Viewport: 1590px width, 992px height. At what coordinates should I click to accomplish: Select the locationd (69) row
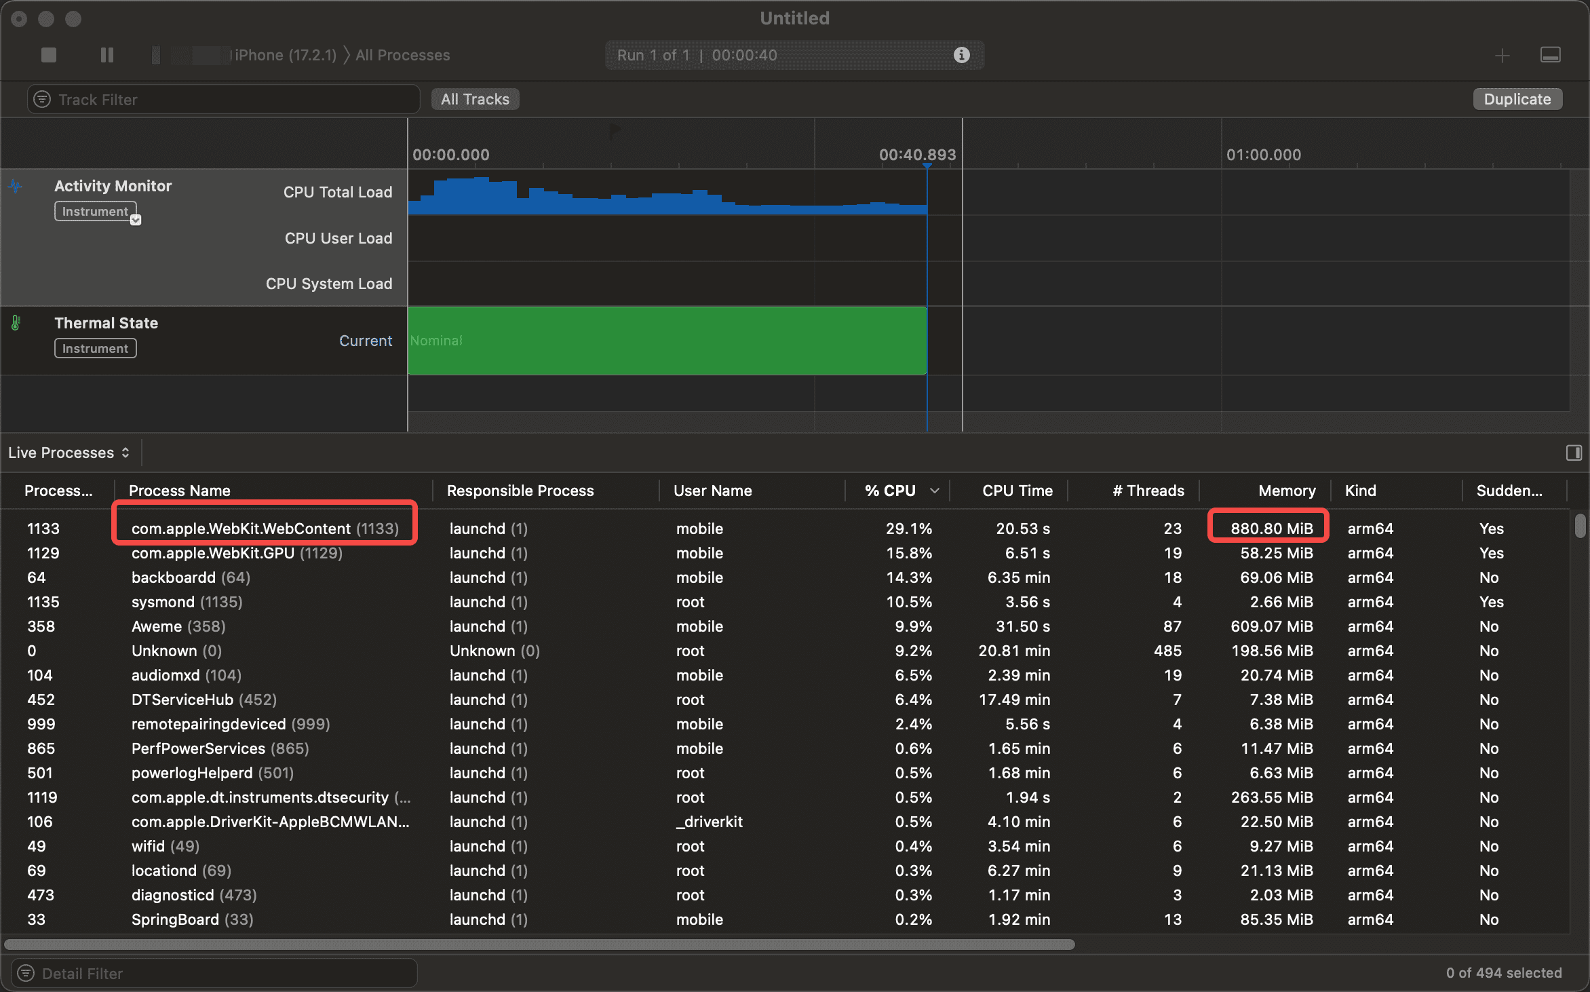tap(785, 871)
